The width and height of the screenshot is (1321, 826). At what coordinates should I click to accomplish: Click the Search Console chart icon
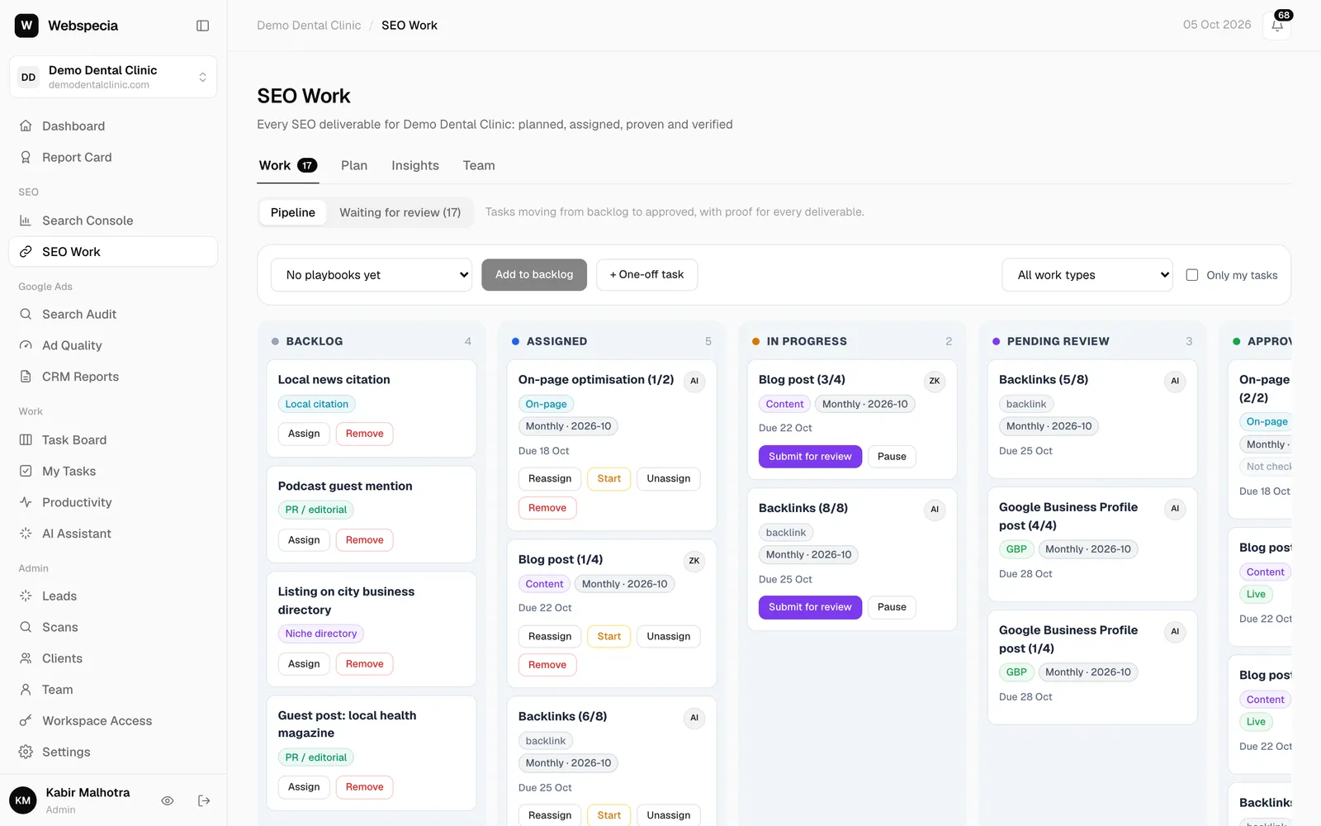click(26, 221)
